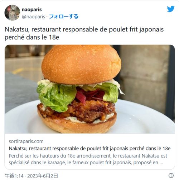Click the Twitter bird logo icon
The width and height of the screenshot is (179, 180).
click(171, 9)
